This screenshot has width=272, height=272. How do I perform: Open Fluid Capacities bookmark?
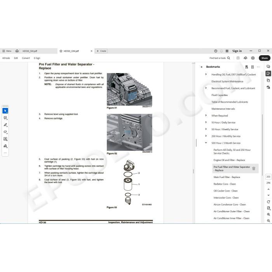(x=220, y=95)
